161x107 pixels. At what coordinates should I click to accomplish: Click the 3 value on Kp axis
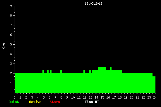tap(11, 64)
